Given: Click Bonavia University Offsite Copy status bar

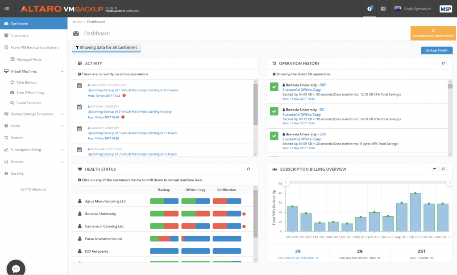Looking at the screenshot, I should point(195,213).
